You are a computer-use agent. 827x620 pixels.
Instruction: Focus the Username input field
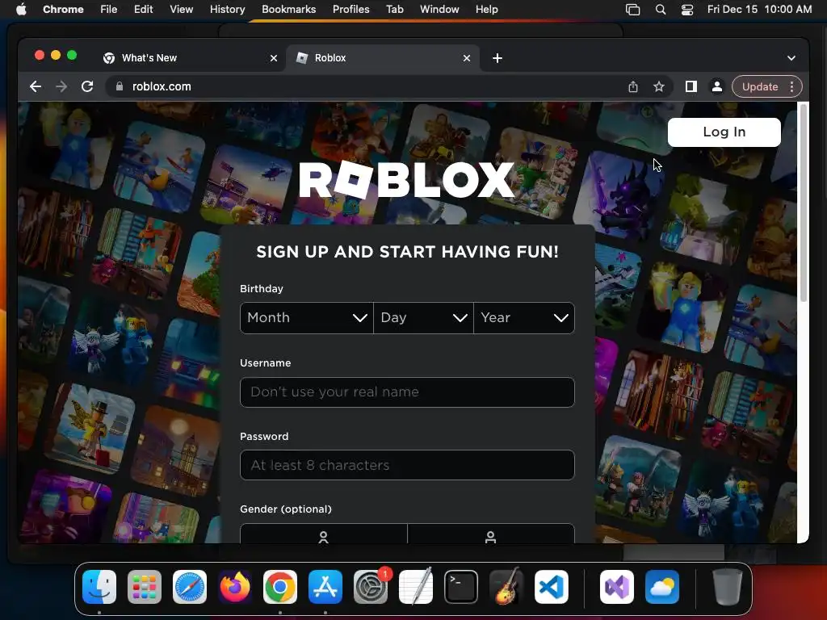[407, 392]
